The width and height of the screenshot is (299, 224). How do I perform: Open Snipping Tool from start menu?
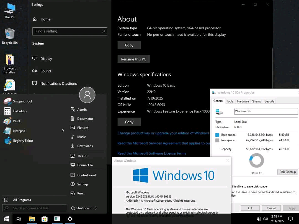(18, 101)
